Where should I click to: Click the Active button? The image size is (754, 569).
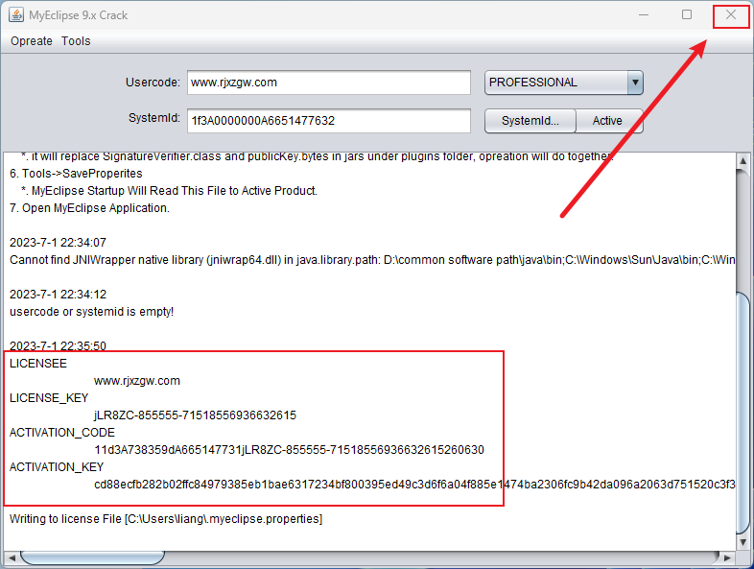(x=609, y=121)
